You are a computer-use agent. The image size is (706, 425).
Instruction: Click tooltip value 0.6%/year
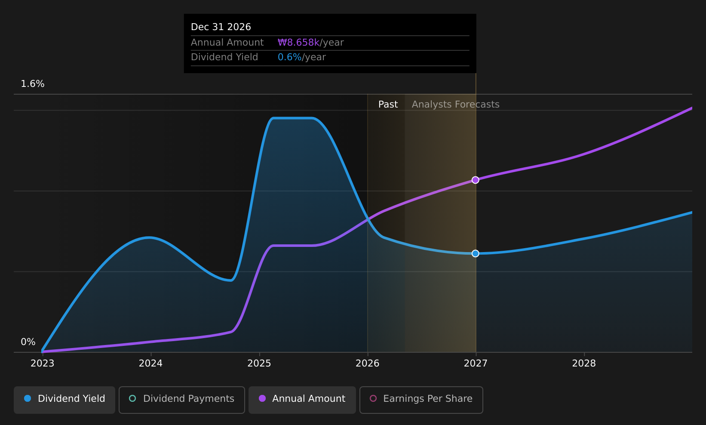[x=302, y=57]
